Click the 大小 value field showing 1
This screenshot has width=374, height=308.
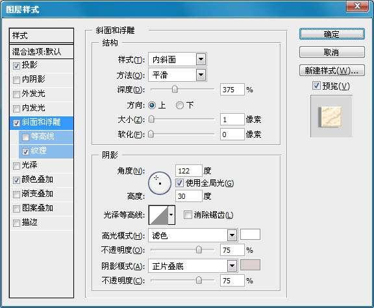(x=232, y=120)
